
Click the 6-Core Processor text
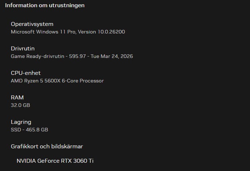(83, 81)
